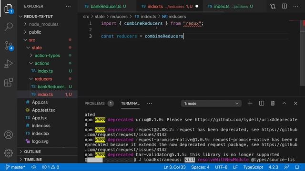Place cursor at end of line 3 code
The image size is (305, 171).
[x=183, y=36]
